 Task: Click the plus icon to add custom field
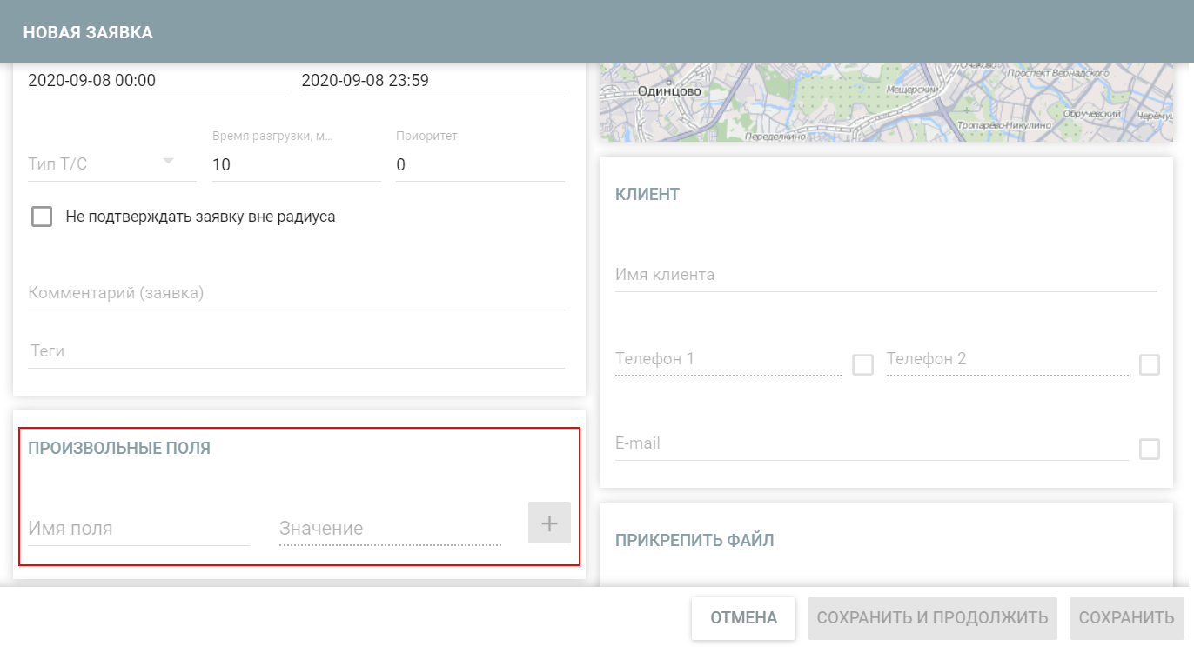click(x=549, y=523)
